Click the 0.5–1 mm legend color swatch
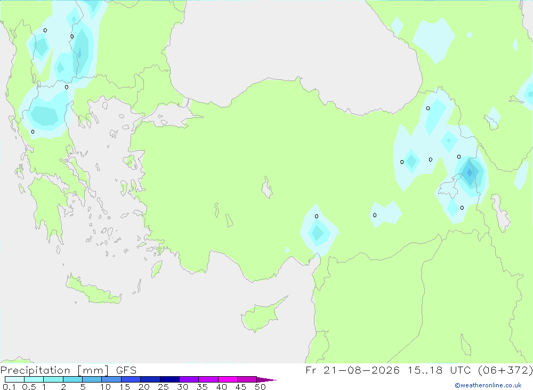The image size is (533, 390). [34, 379]
